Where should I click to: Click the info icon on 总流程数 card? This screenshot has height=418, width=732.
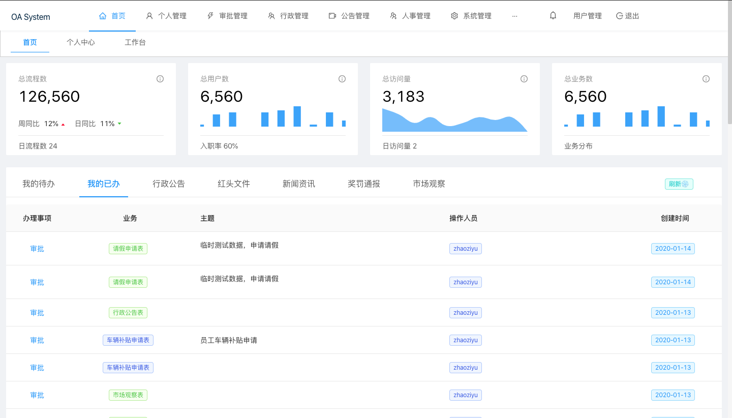tap(160, 79)
